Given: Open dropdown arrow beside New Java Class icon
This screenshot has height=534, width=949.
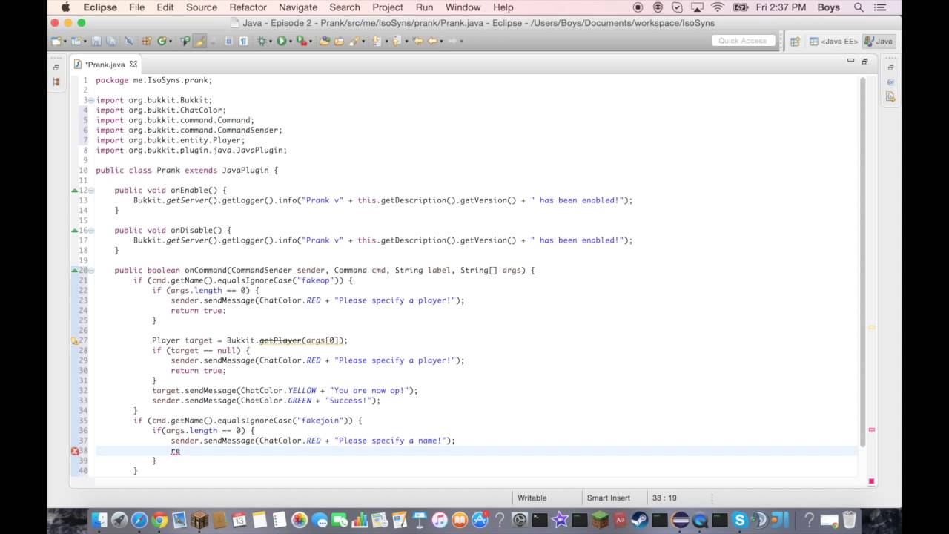Looking at the screenshot, I should click(x=170, y=42).
